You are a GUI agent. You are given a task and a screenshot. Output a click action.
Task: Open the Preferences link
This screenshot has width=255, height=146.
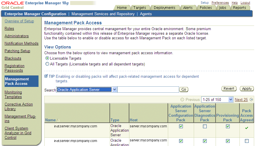coord(220,3)
